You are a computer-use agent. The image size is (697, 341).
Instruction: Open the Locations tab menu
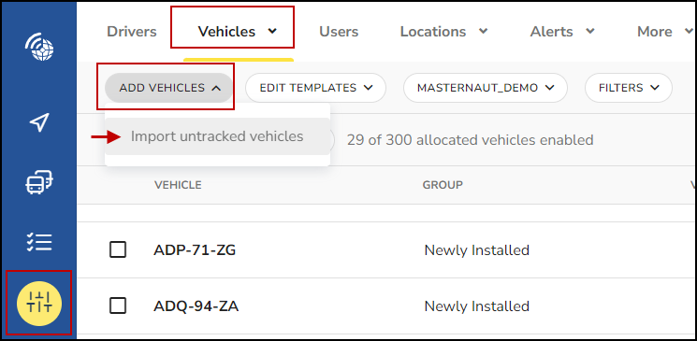click(443, 32)
